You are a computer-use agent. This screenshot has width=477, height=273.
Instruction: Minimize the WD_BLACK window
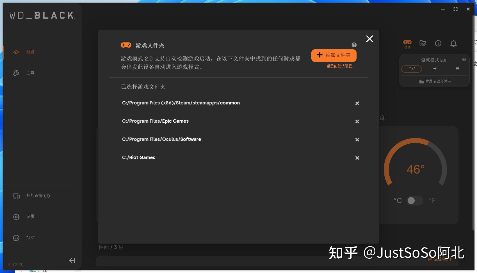coord(443,9)
